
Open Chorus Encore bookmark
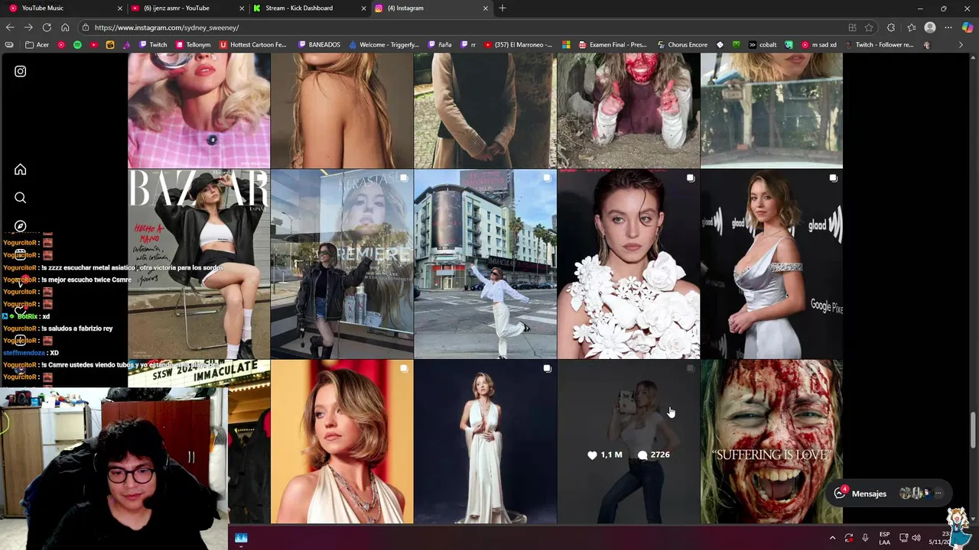click(681, 45)
